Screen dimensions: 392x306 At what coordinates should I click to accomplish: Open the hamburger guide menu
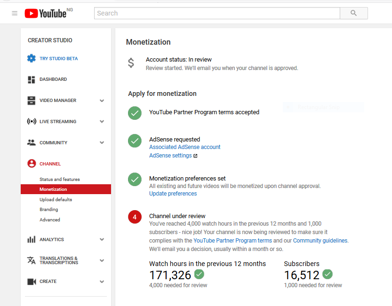[x=15, y=13]
